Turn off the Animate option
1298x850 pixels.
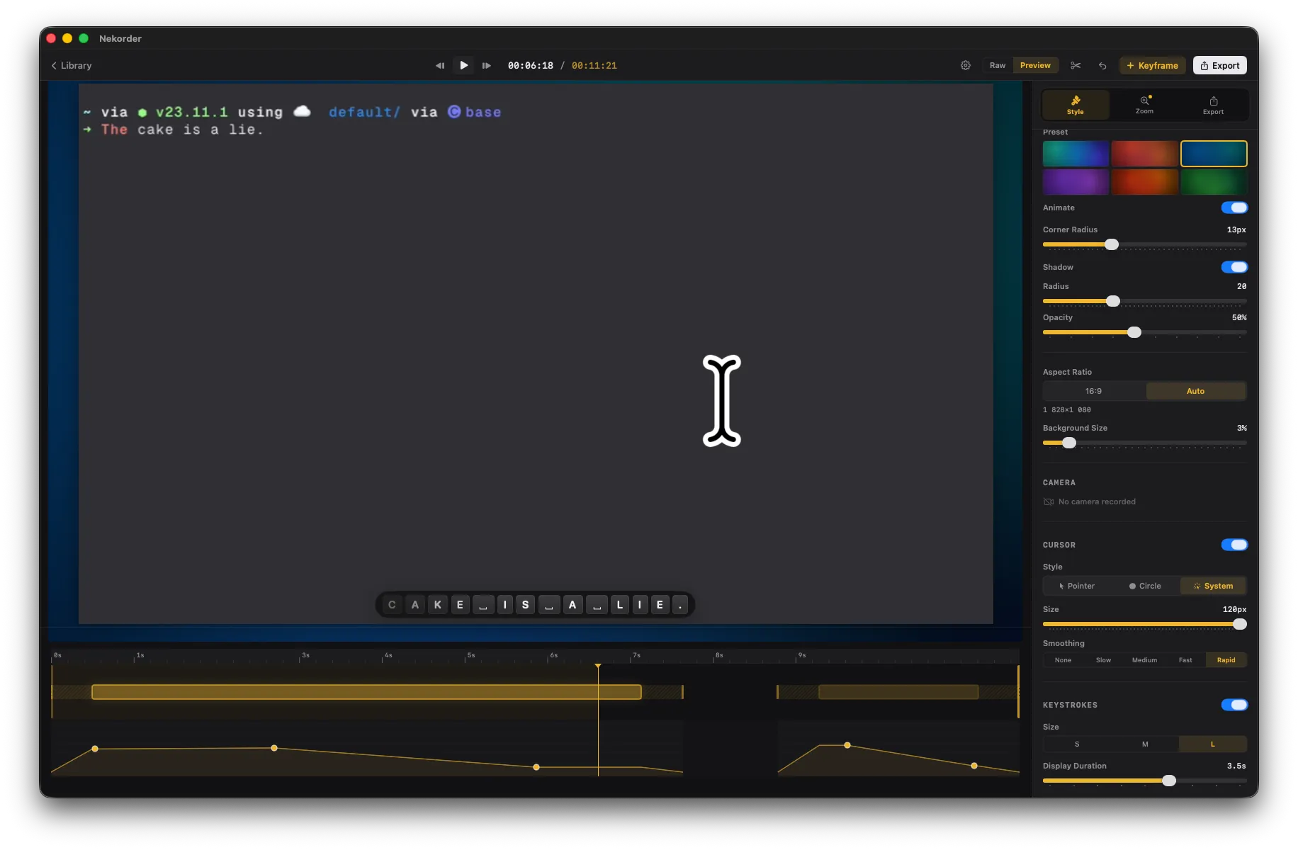1234,208
